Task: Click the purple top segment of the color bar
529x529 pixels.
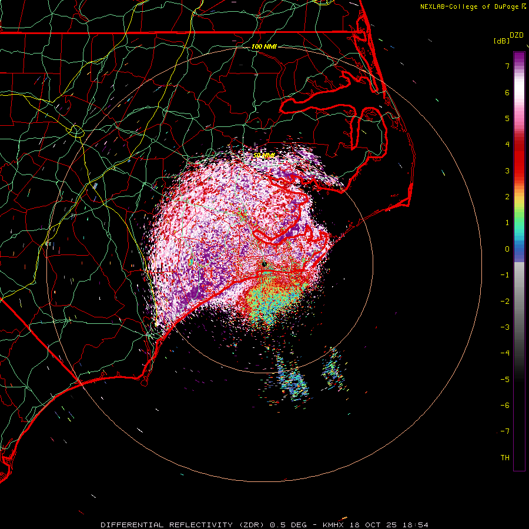Action: coord(519,58)
